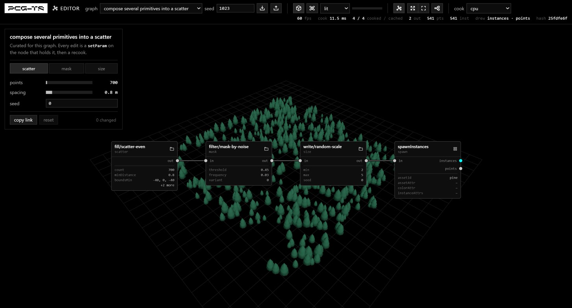Viewport: 572px width, 308px height.
Task: Click the folder icon on filter/mask-by-noise node
Action: pyautogui.click(x=266, y=149)
